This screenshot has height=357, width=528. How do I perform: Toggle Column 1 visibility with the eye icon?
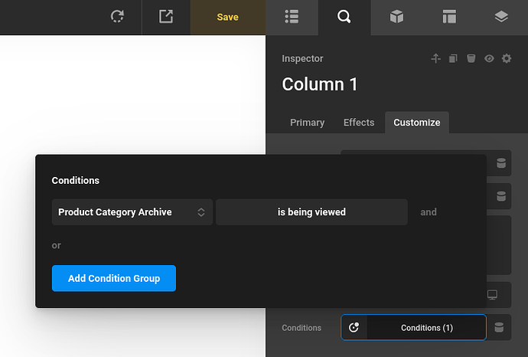pyautogui.click(x=489, y=59)
